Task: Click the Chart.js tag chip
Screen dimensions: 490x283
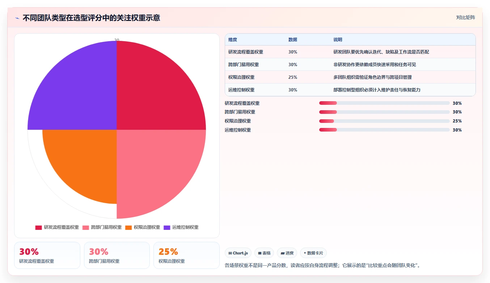Action: tap(238, 253)
